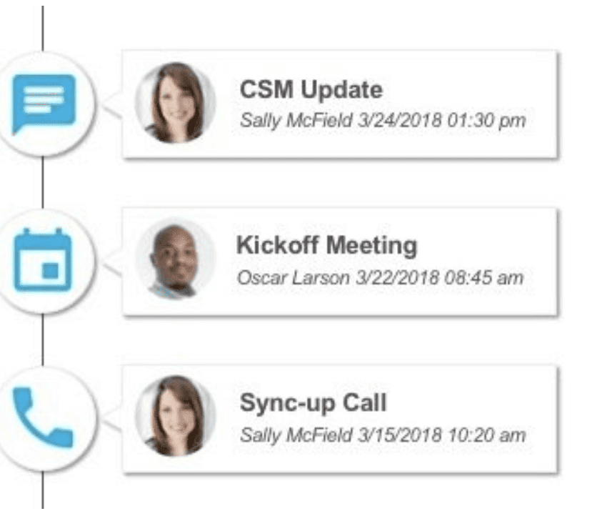Click Sally McField's name under Sync-up Call

click(296, 434)
